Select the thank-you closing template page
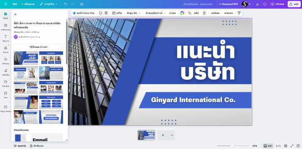302x149 pixels. (51, 117)
